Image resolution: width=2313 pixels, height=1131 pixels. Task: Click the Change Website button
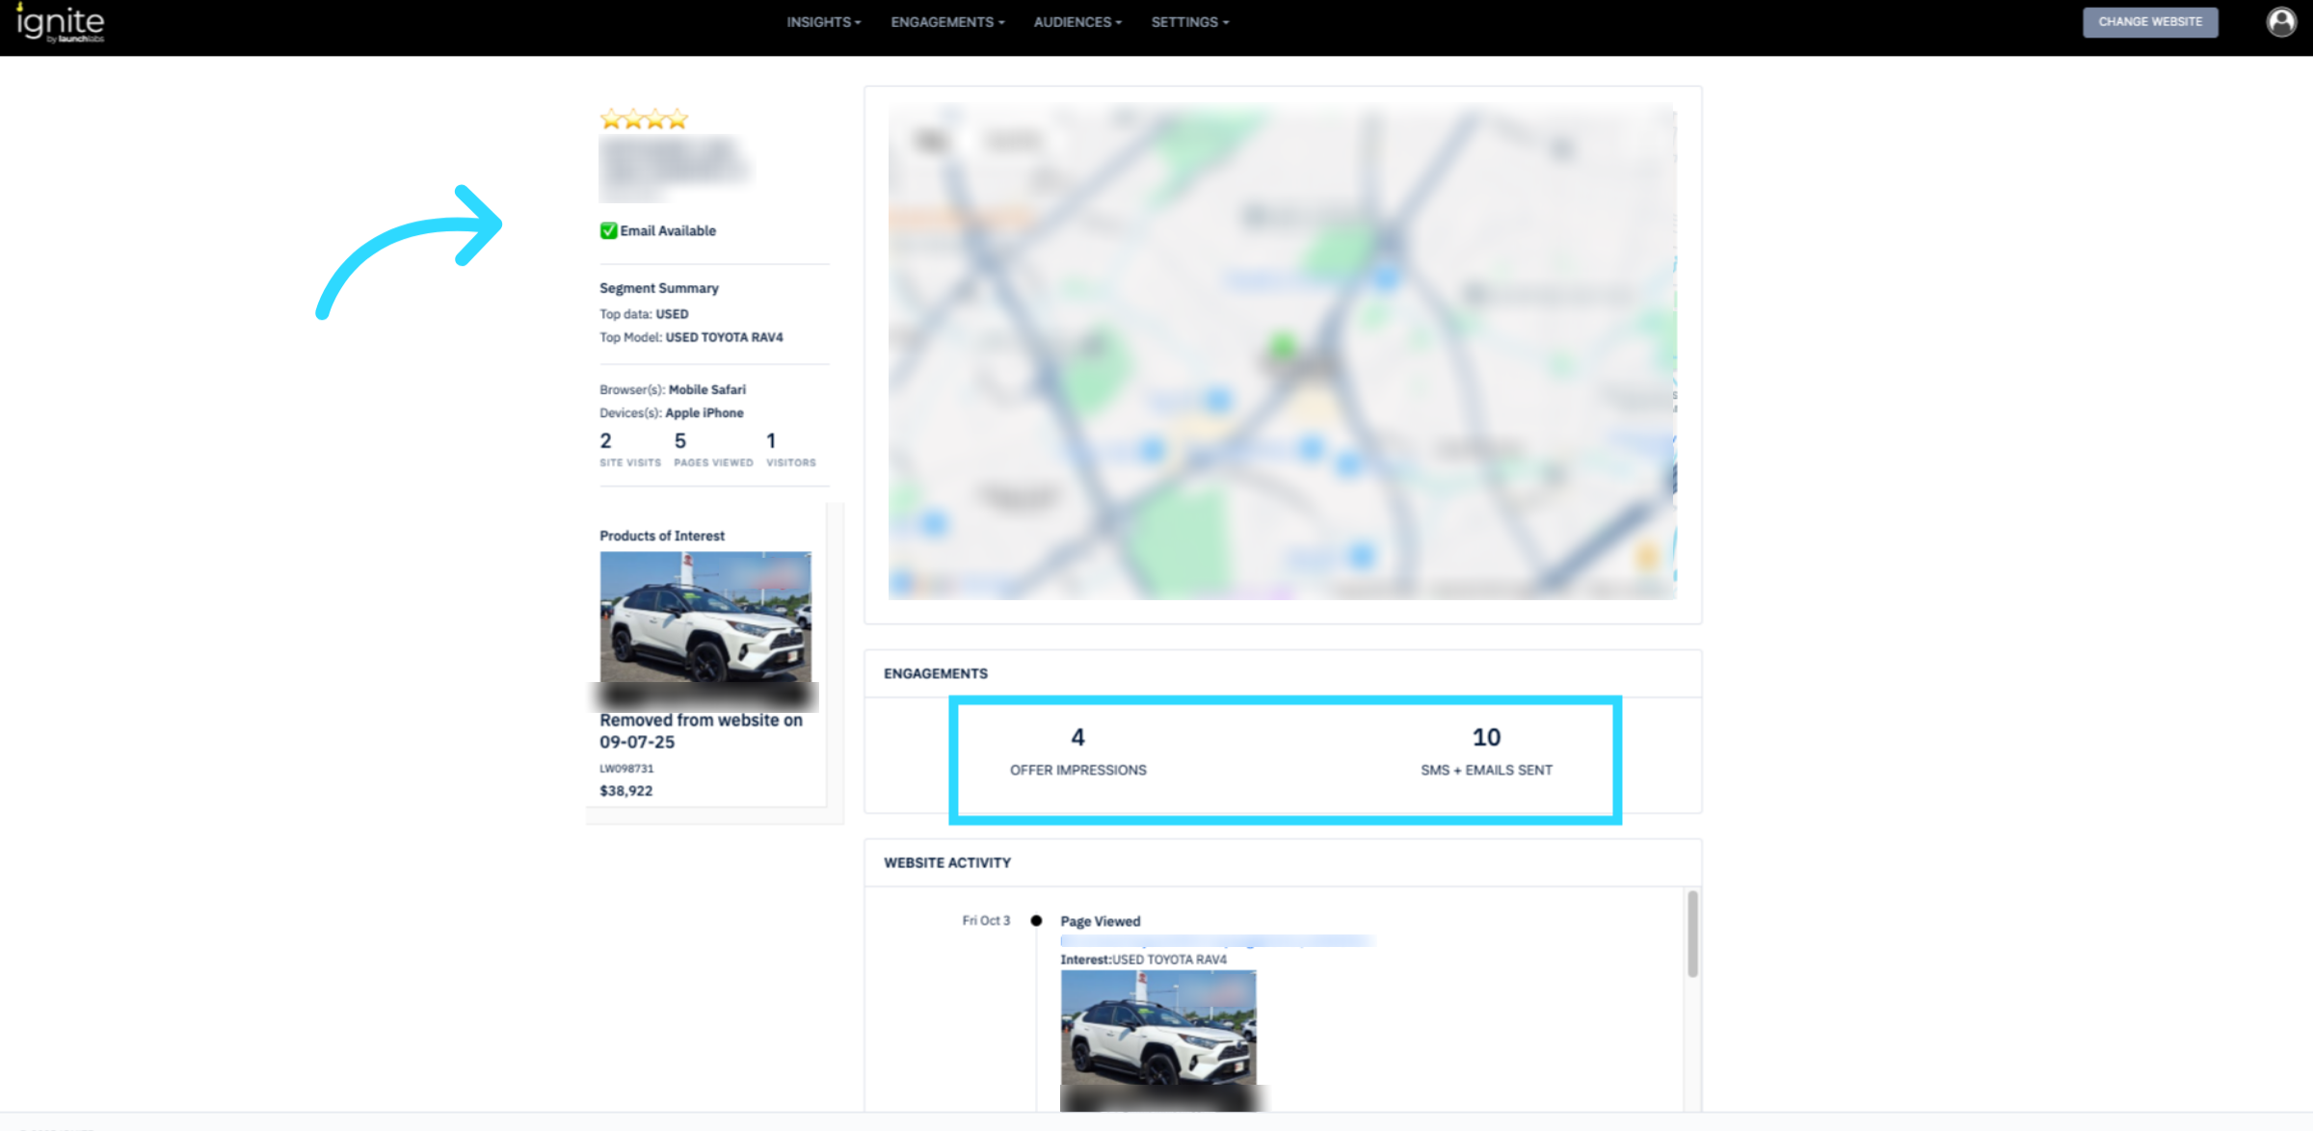[2149, 22]
